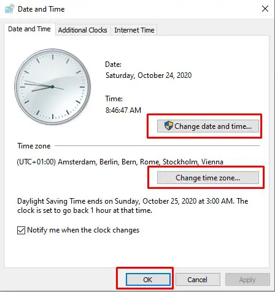Uncheck the clock change notification checkbox

[21, 230]
